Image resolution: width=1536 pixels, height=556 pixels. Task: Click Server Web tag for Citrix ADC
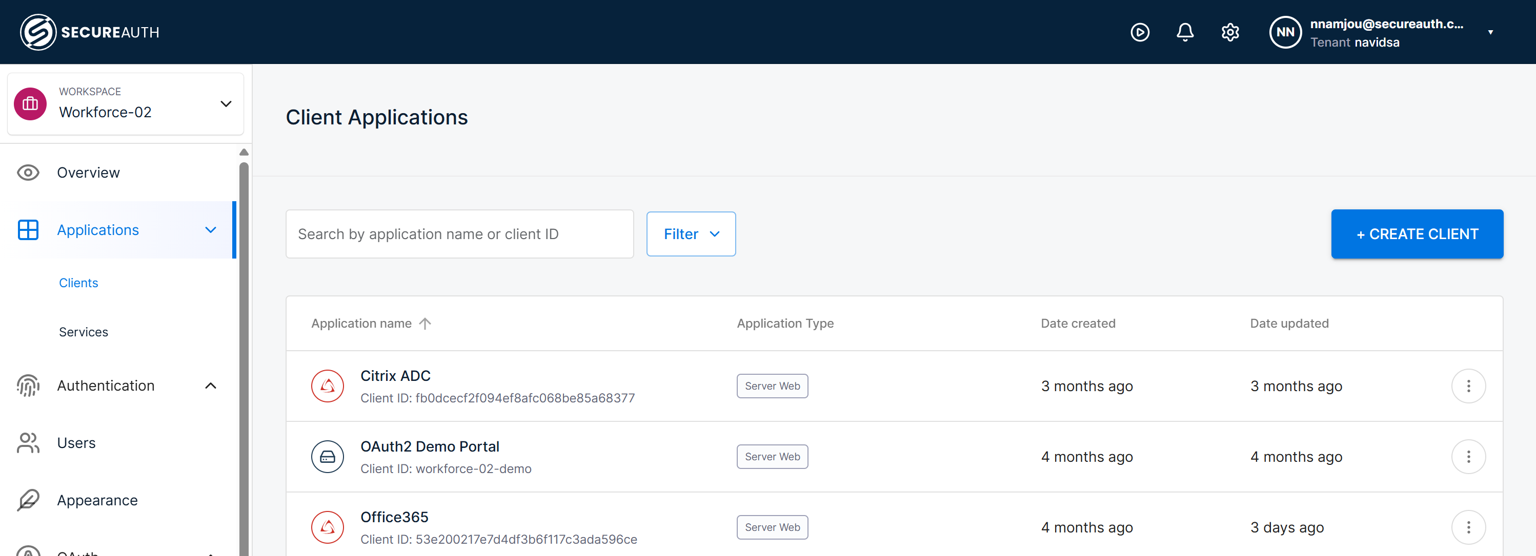tap(772, 386)
